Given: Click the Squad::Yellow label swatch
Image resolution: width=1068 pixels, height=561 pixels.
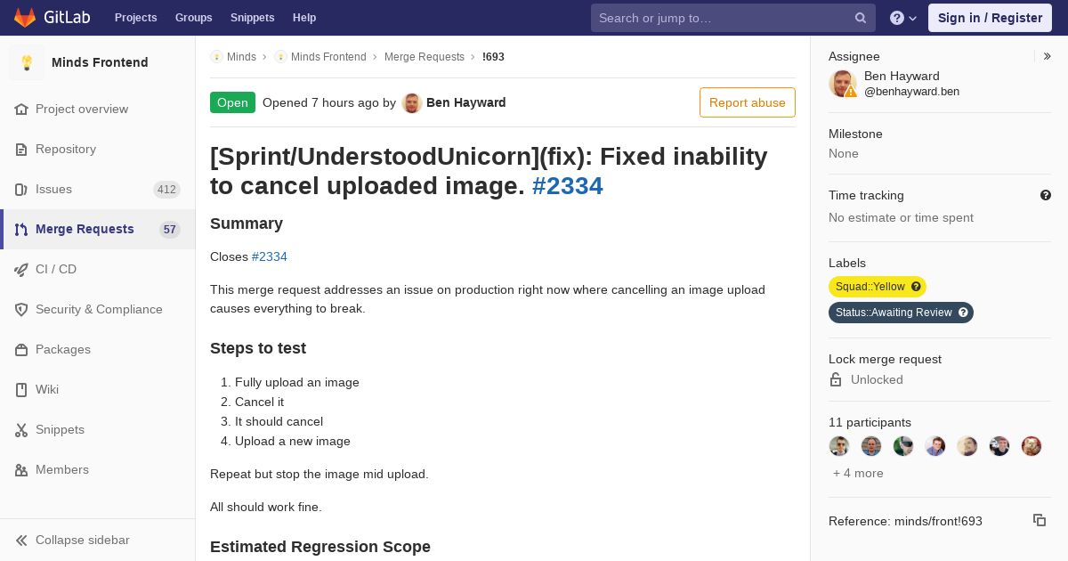Looking at the screenshot, I should [x=870, y=287].
